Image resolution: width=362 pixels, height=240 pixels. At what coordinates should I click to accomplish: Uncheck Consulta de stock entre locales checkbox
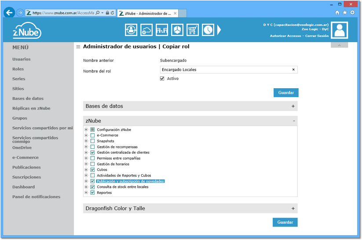tap(92, 187)
